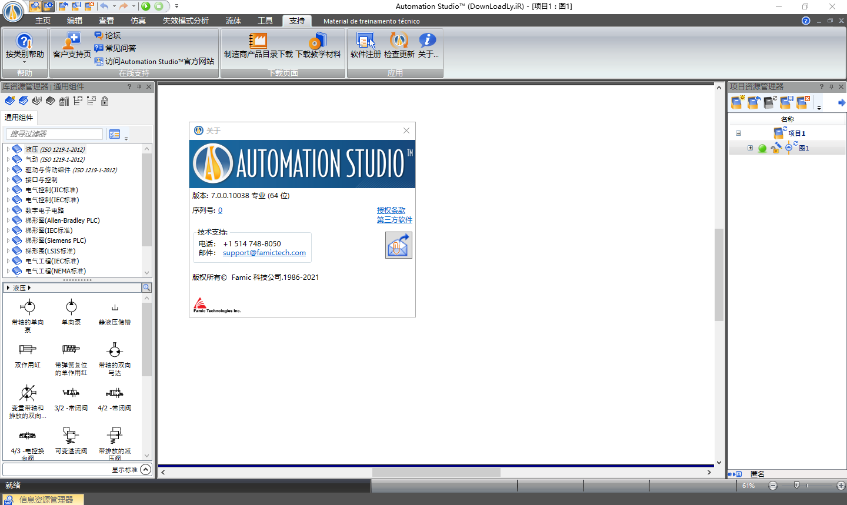Screen dimensions: 847x505
Task: Pin the 项目资源管理器 panel with the pin icon
Action: [x=831, y=86]
